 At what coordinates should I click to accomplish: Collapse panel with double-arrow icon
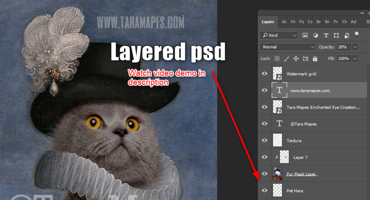[362, 13]
